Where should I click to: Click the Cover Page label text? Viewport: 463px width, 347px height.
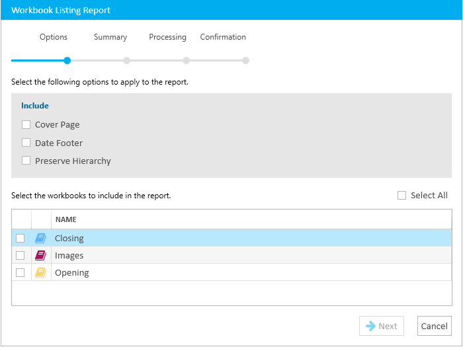pos(58,125)
